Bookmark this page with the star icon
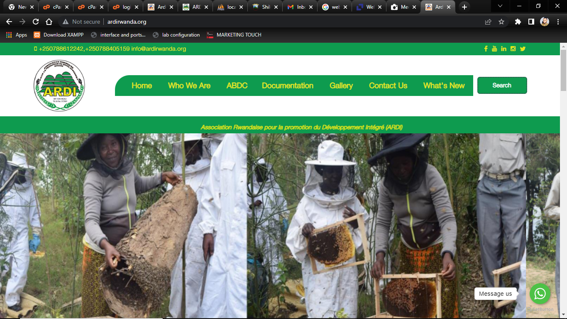Image resolution: width=567 pixels, height=319 pixels. coord(501,22)
